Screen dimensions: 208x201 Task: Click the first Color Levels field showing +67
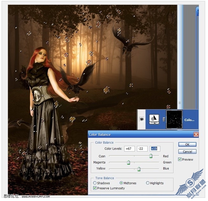click(129, 149)
